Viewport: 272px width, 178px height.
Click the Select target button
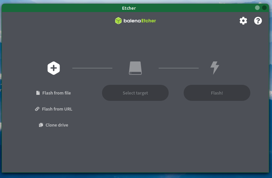point(135,93)
